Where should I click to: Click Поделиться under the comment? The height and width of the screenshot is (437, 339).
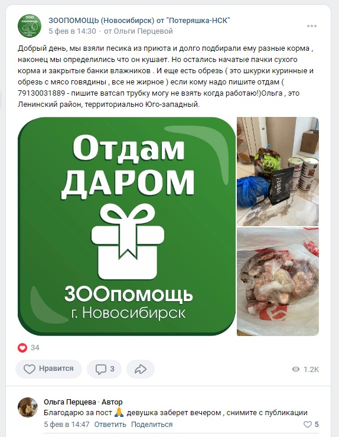coord(152,425)
